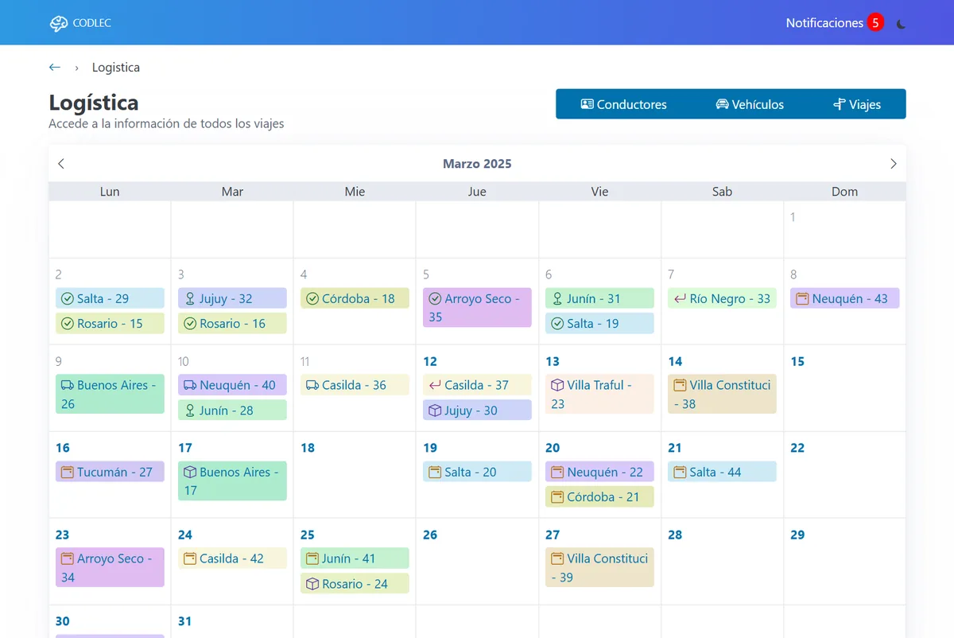This screenshot has height=638, width=954.
Task: Click check icon on Córdoba - 18
Action: pyautogui.click(x=312, y=299)
